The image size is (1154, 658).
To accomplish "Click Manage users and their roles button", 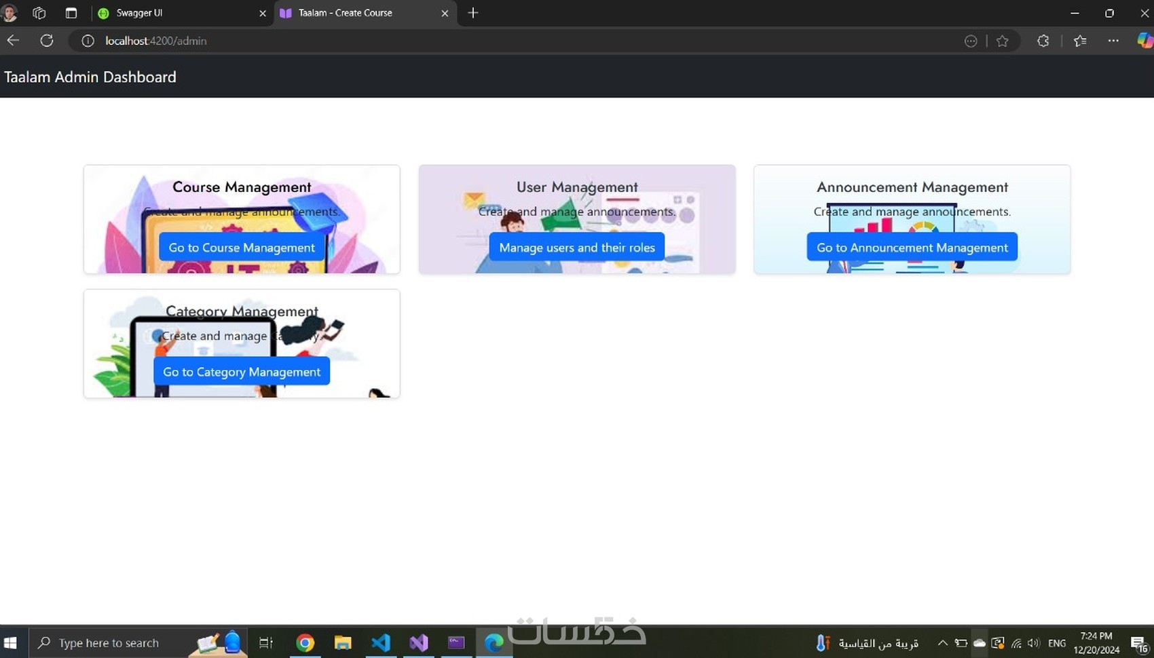I will [577, 248].
